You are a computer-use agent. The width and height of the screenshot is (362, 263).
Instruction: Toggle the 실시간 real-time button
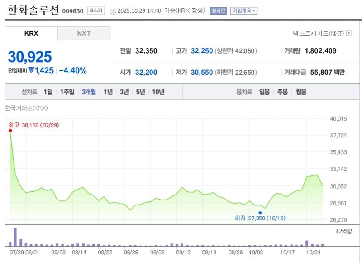pos(218,10)
